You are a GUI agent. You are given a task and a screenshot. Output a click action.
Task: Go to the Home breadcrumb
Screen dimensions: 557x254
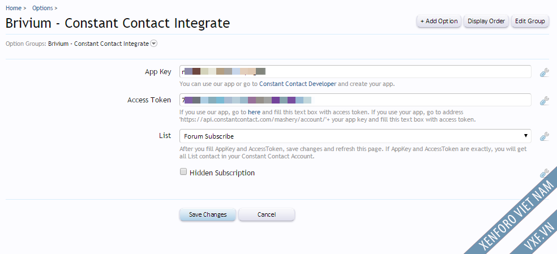coord(14,8)
